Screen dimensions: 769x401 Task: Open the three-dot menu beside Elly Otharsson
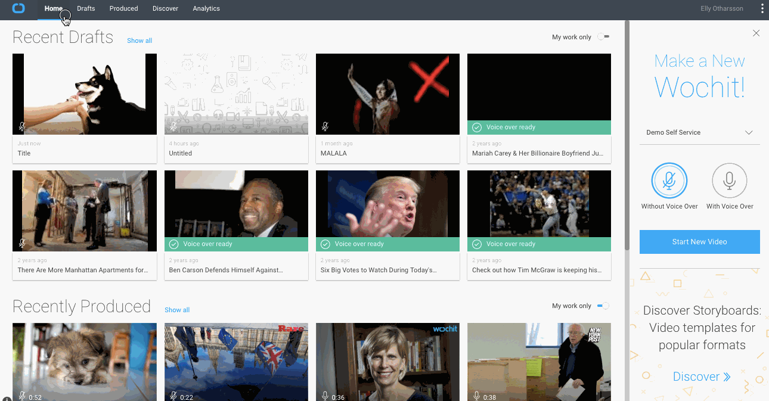pos(762,8)
